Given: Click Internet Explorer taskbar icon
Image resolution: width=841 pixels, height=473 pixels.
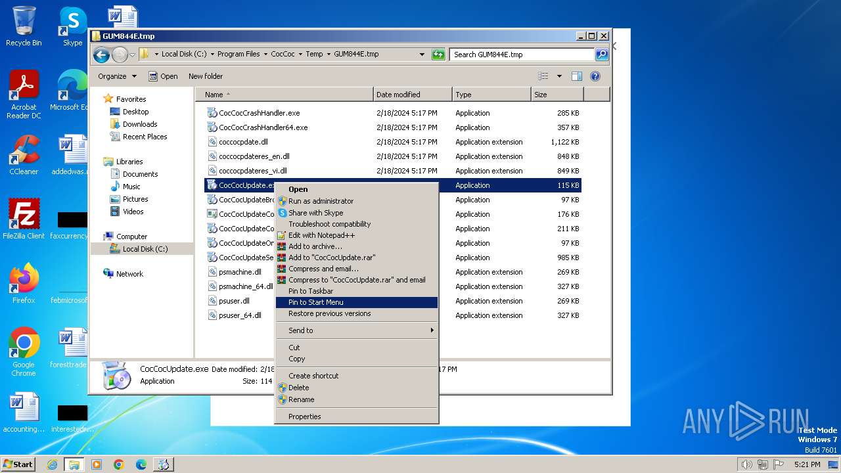Looking at the screenshot, I should coord(52,464).
